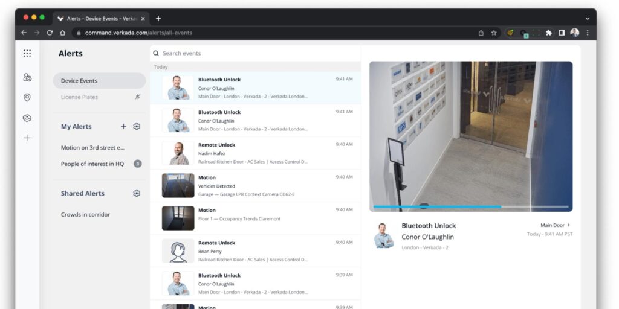Open People of interest in HQ alert
The image size is (619, 309).
[92, 164]
